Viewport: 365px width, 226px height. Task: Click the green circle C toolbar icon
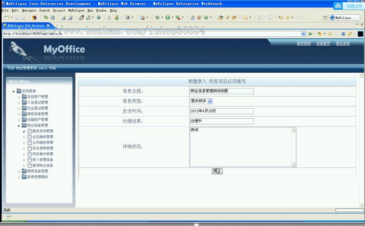pyautogui.click(x=206, y=18)
